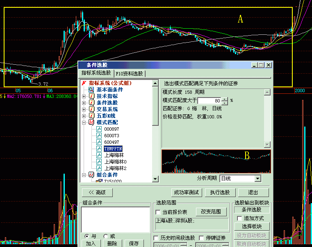
Task: Click the 模式匹配 M icon
Action: pos(91,122)
